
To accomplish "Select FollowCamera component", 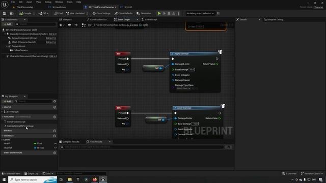I will [20, 50].
